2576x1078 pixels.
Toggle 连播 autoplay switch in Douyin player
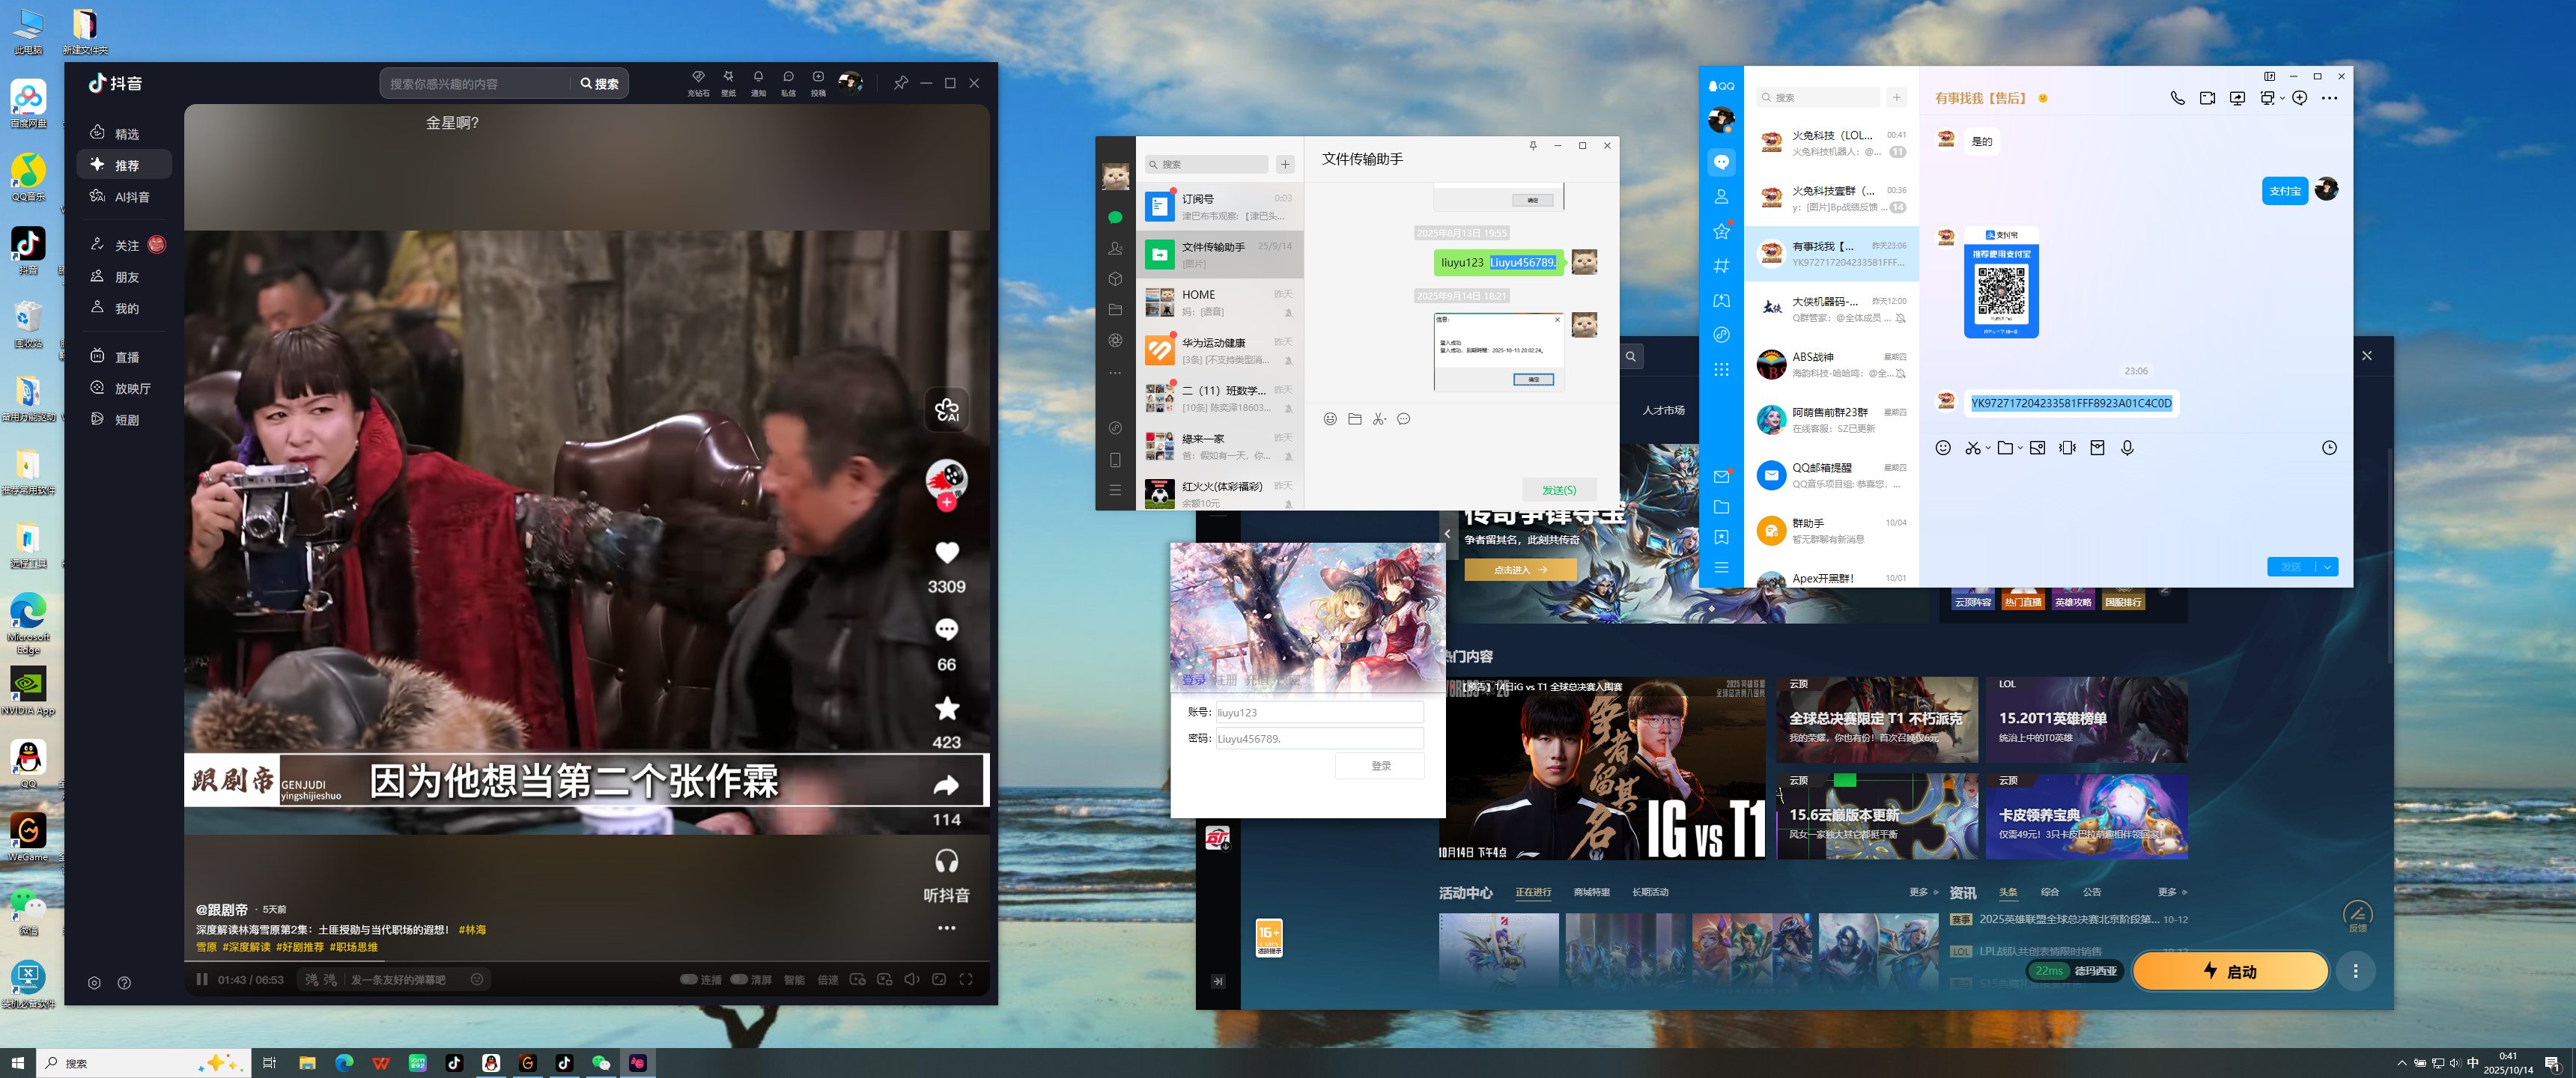(x=689, y=979)
